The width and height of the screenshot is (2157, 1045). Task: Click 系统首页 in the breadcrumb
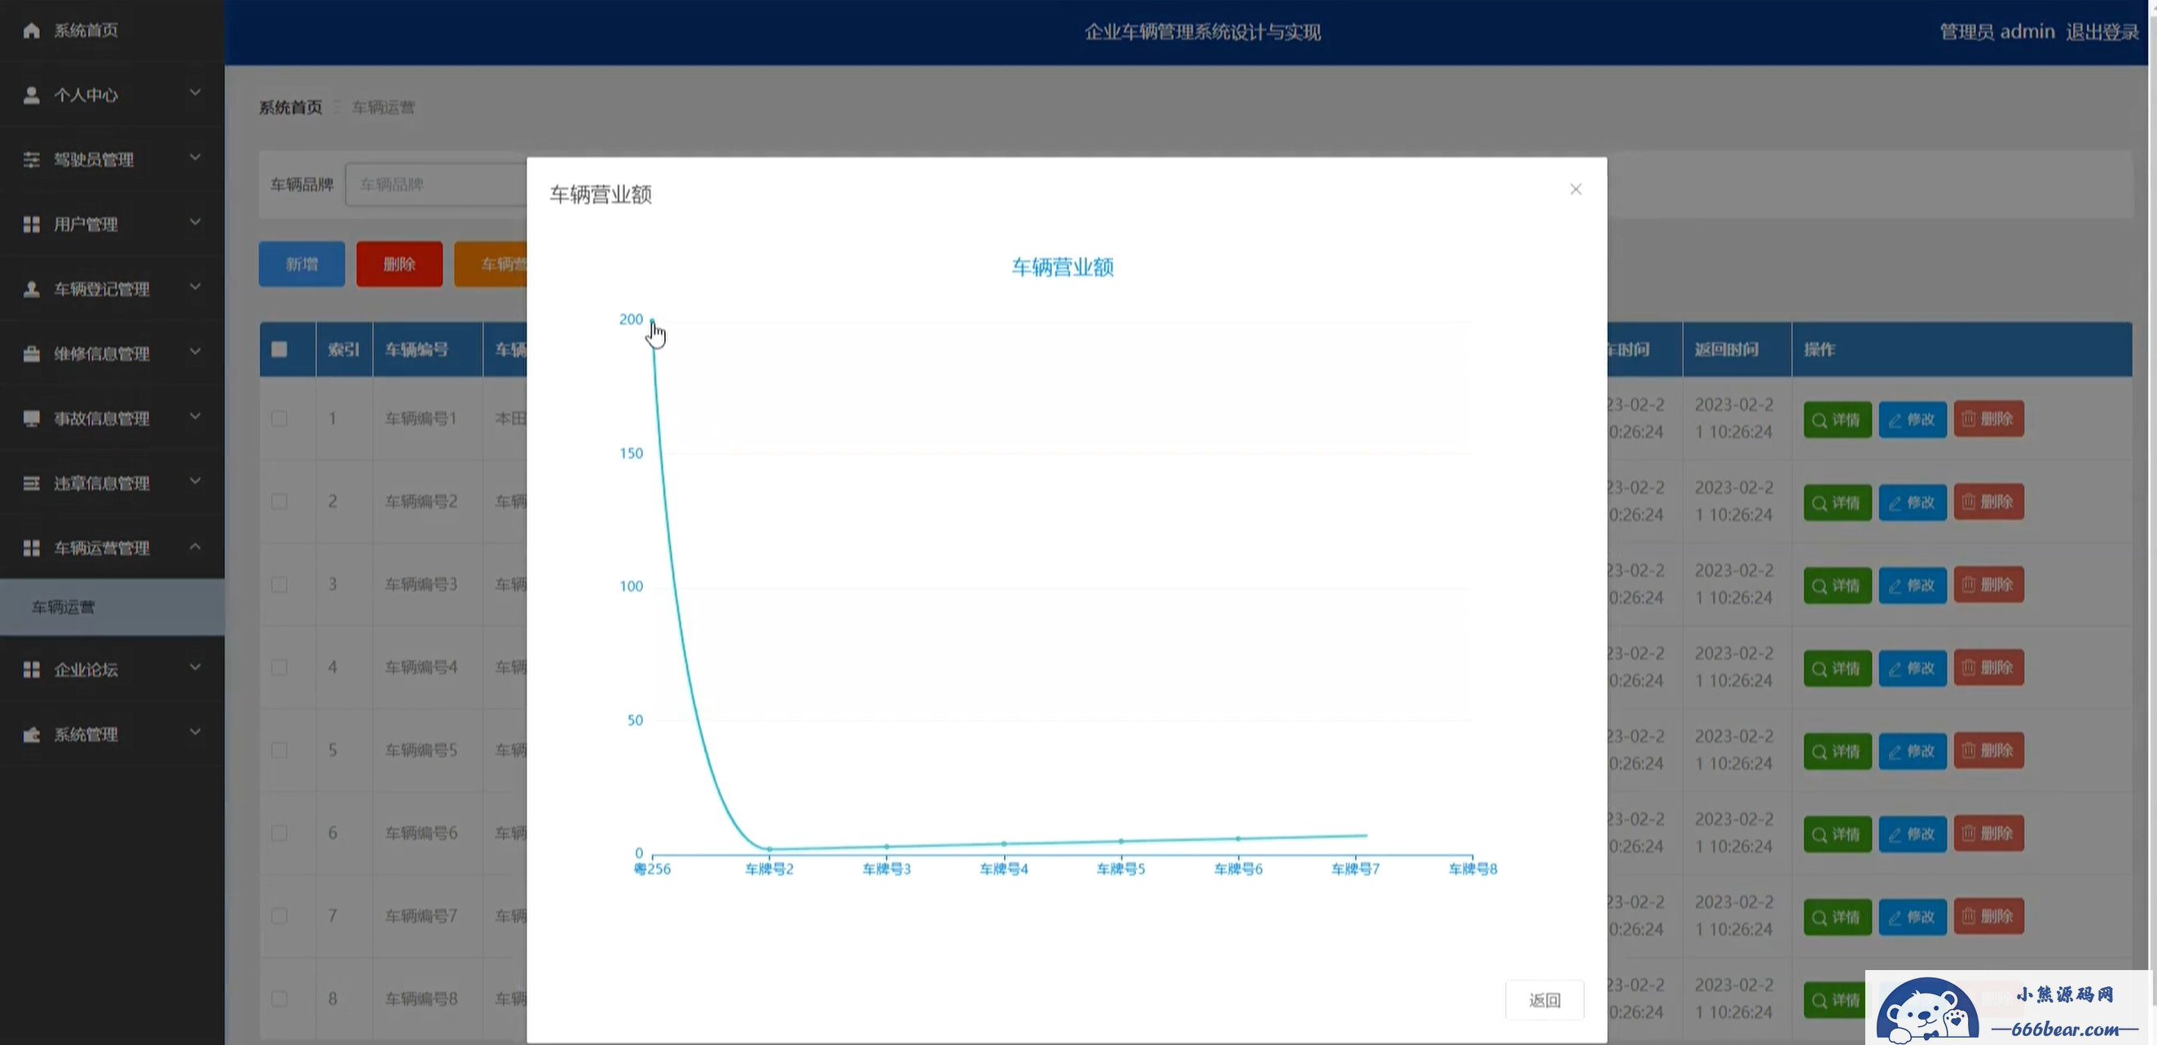tap(290, 107)
